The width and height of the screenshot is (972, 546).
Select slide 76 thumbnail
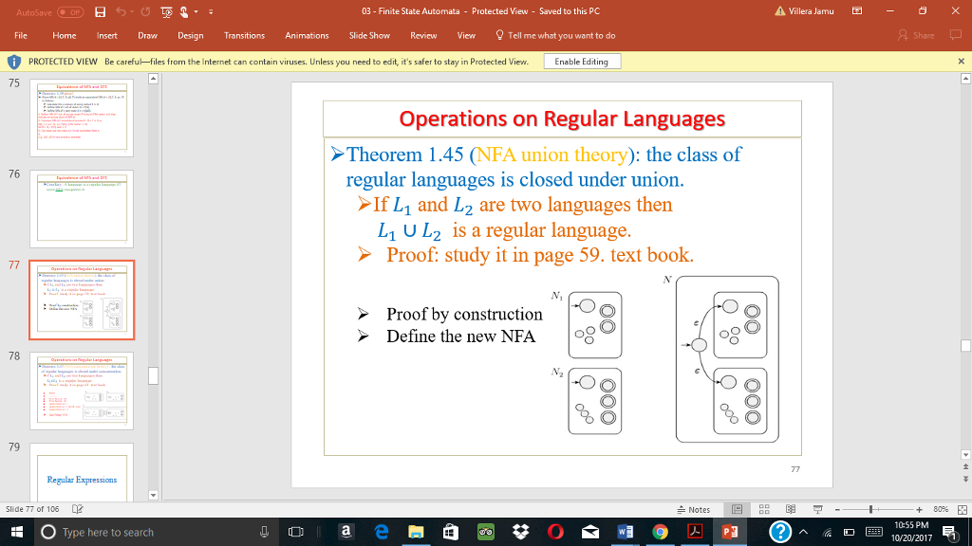coord(82,209)
